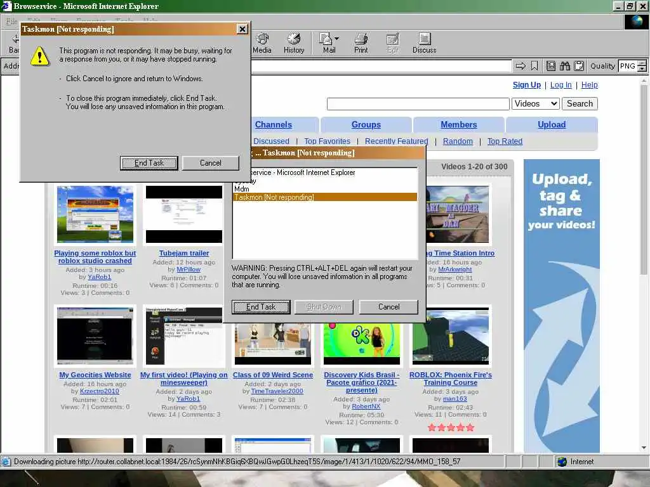
Task: Click the bookmark icon near address bar
Action: click(x=534, y=66)
